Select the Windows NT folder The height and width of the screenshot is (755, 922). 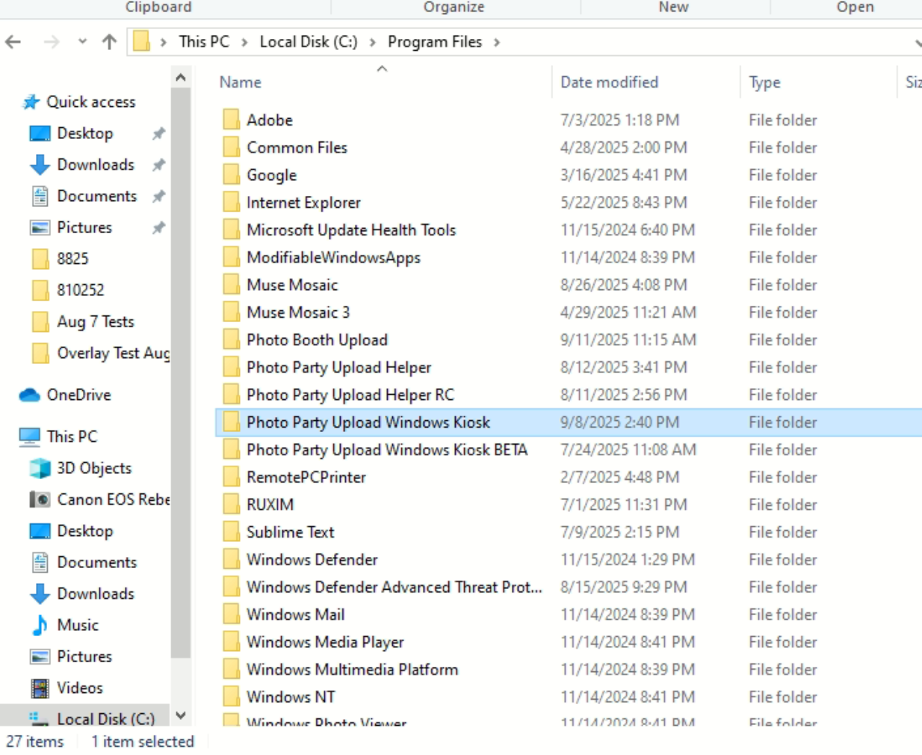point(291,697)
